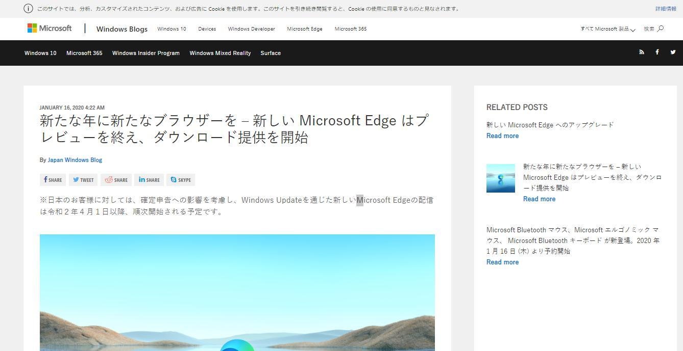Select Microsoft 365 in the top header
The height and width of the screenshot is (351, 683).
pyautogui.click(x=351, y=29)
